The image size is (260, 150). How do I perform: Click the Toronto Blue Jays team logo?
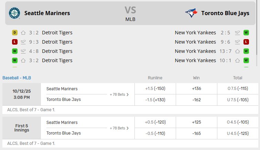(191, 13)
